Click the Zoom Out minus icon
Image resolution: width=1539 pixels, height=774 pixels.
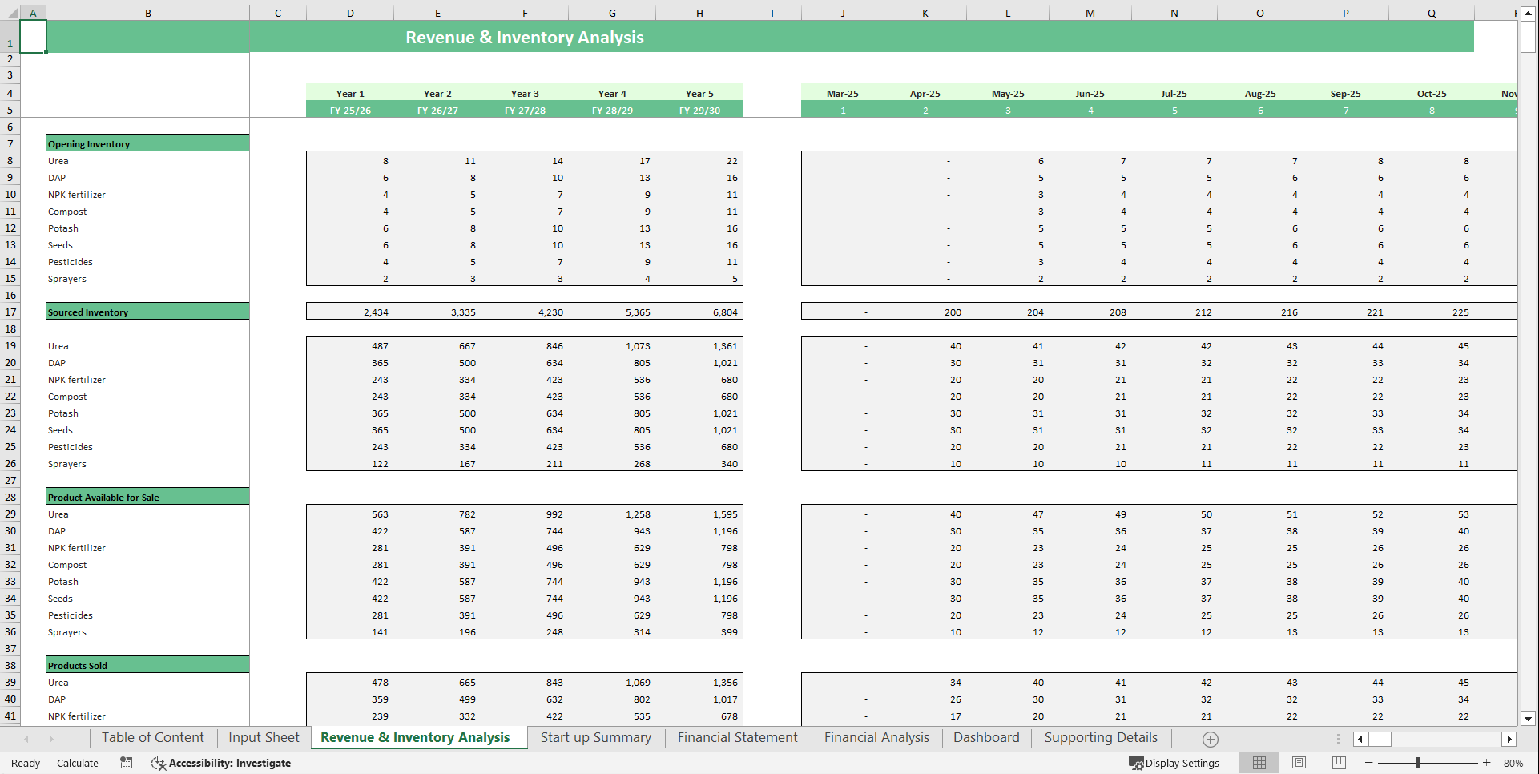pyautogui.click(x=1369, y=763)
